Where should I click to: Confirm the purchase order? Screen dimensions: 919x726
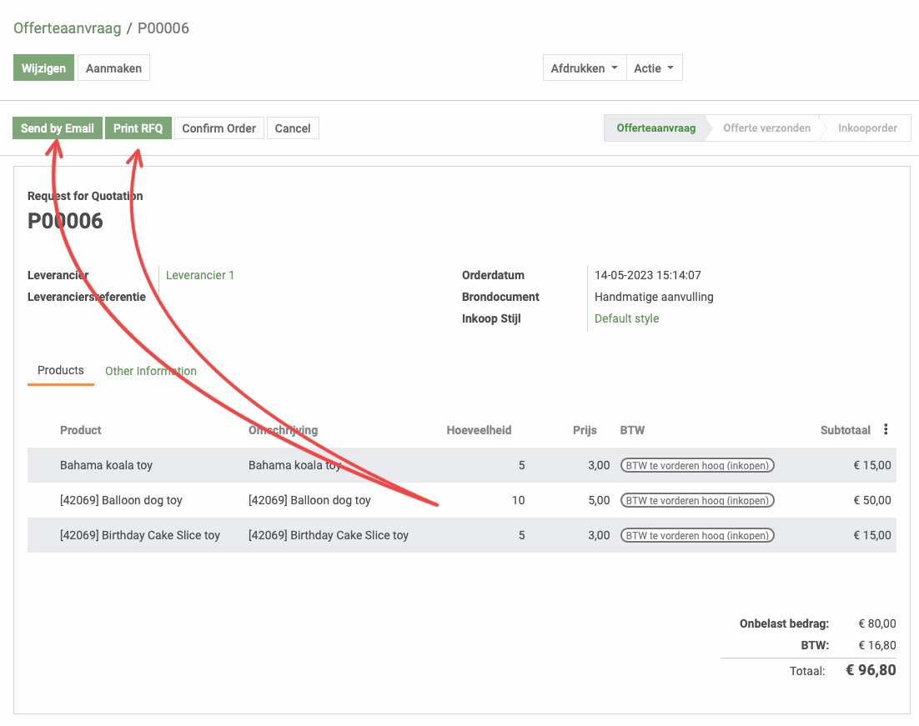pyautogui.click(x=219, y=128)
